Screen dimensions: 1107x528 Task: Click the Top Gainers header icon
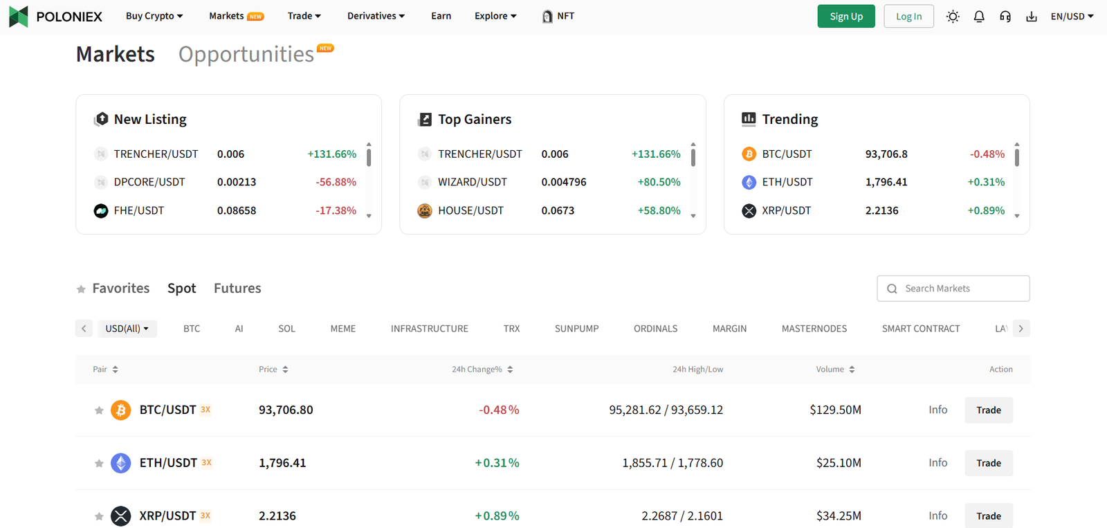click(425, 119)
